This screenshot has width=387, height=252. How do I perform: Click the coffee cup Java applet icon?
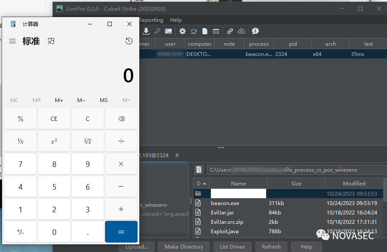tap(194, 31)
